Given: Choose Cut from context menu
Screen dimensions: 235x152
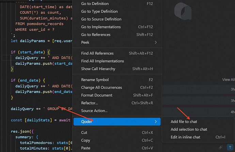Looking at the screenshot, I should click(117, 133).
